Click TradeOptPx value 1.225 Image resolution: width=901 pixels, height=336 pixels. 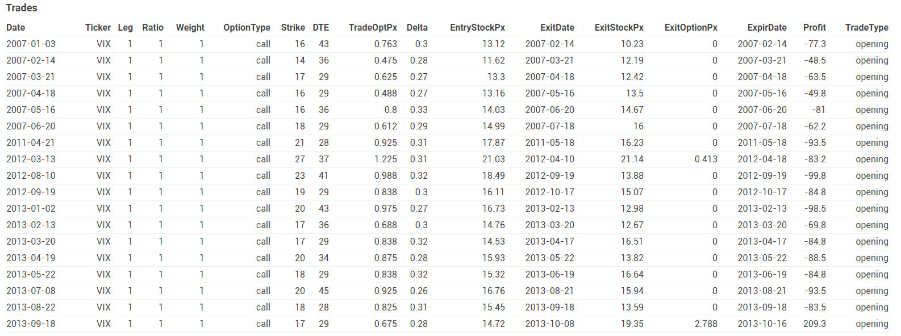tap(386, 159)
